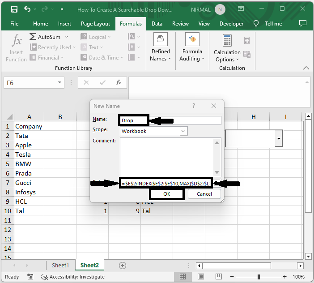Click inside the Comment text box
This screenshot has width=314, height=283.
pos(167,157)
